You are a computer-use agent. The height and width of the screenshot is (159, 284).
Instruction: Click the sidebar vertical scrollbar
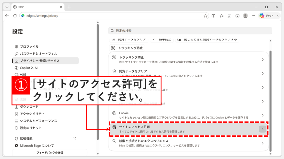coord(98,82)
